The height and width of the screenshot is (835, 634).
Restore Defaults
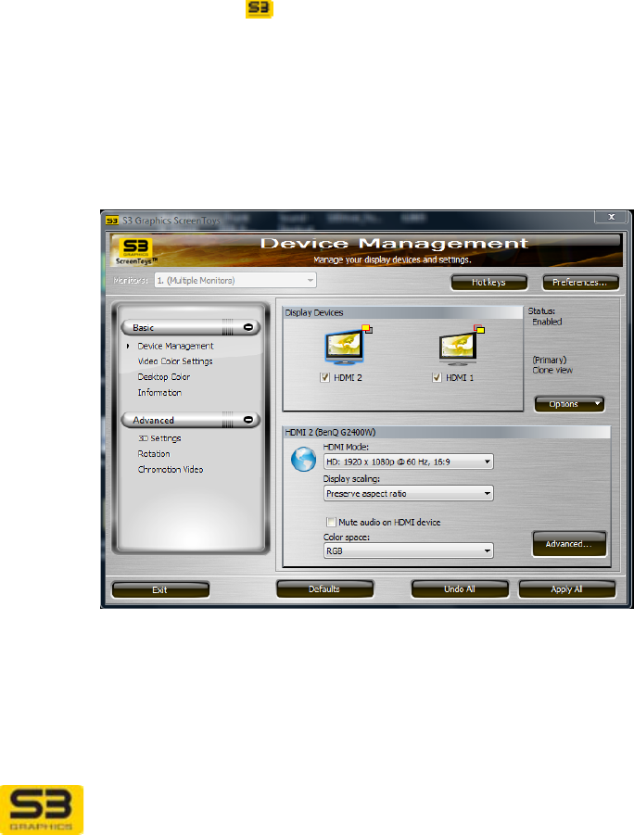coord(324,589)
